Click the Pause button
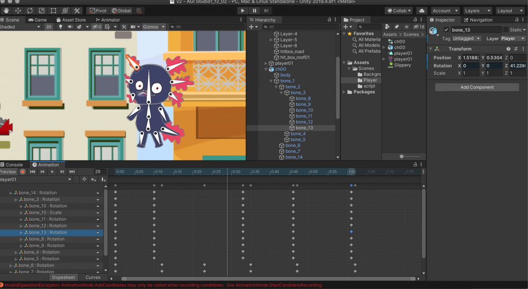 point(254,11)
